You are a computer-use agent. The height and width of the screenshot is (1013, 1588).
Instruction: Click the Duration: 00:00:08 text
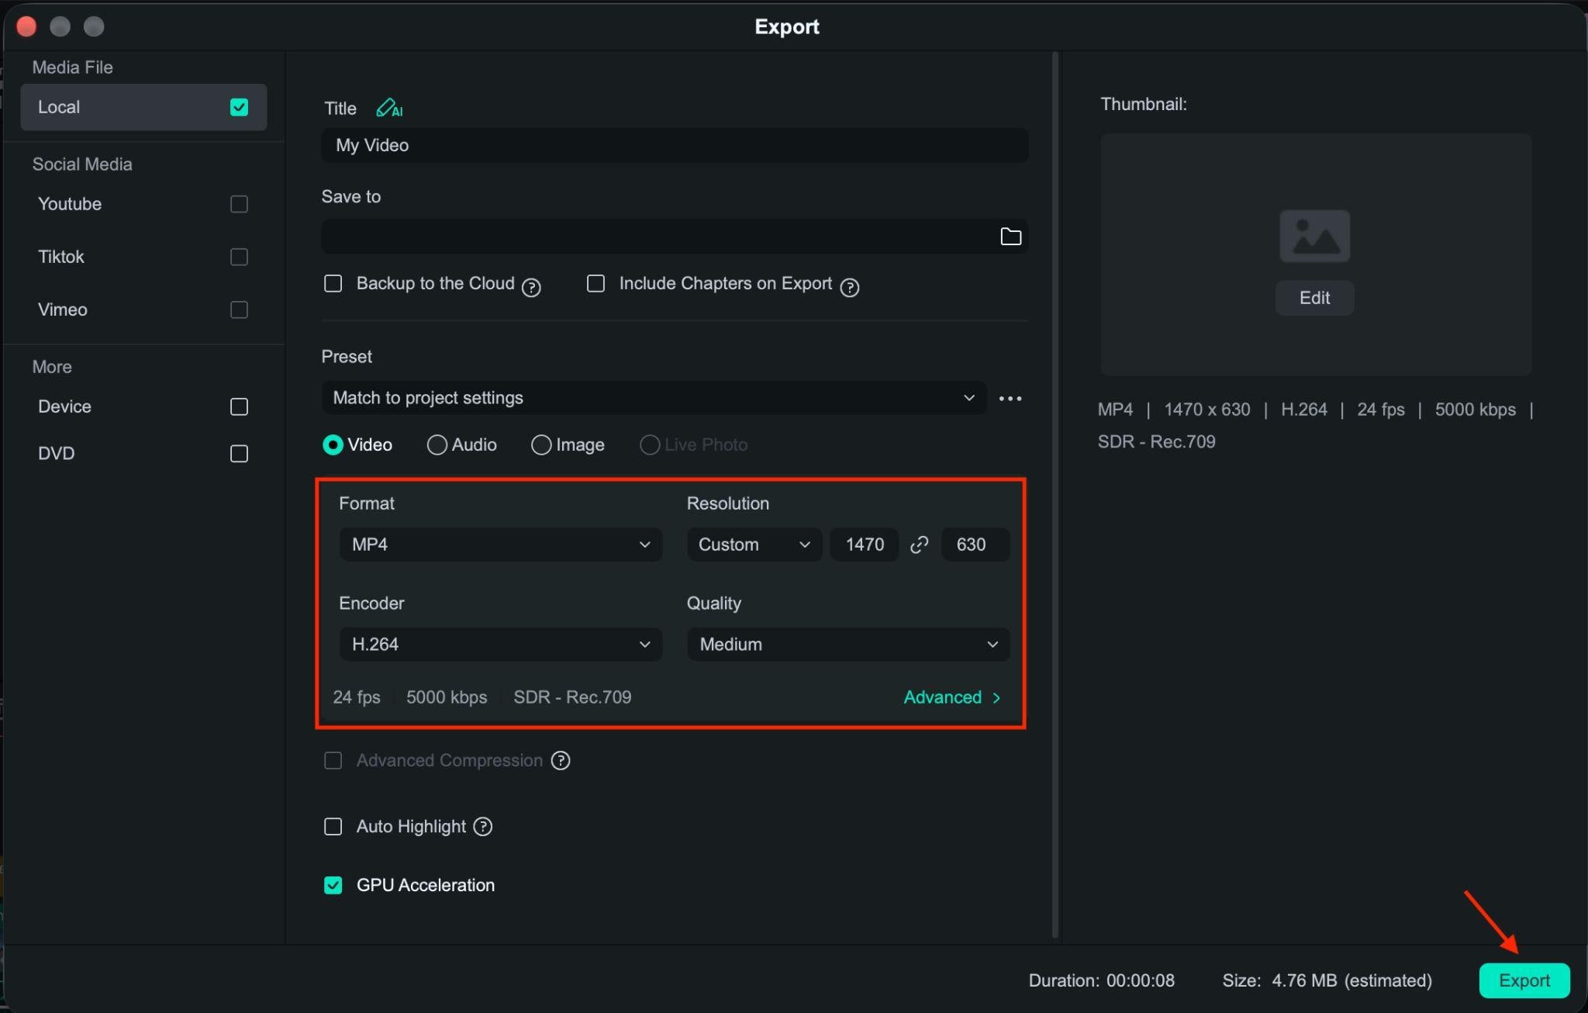1101,980
